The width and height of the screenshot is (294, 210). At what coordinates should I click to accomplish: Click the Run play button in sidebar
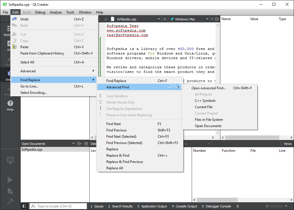tap(10, 180)
